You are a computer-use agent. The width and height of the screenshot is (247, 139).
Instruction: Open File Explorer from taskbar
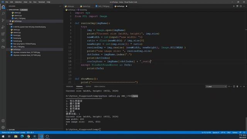(16, 136)
